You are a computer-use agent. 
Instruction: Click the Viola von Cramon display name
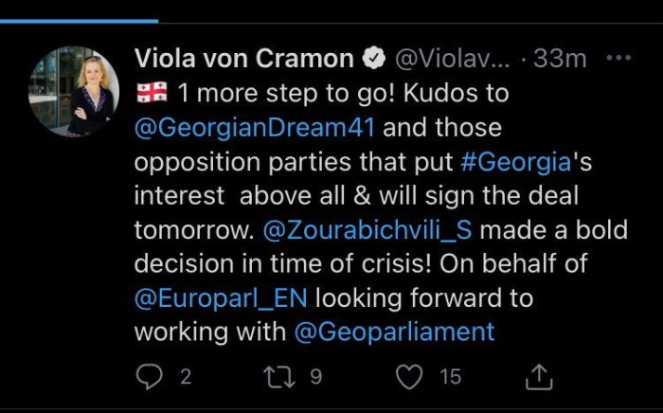tap(245, 59)
